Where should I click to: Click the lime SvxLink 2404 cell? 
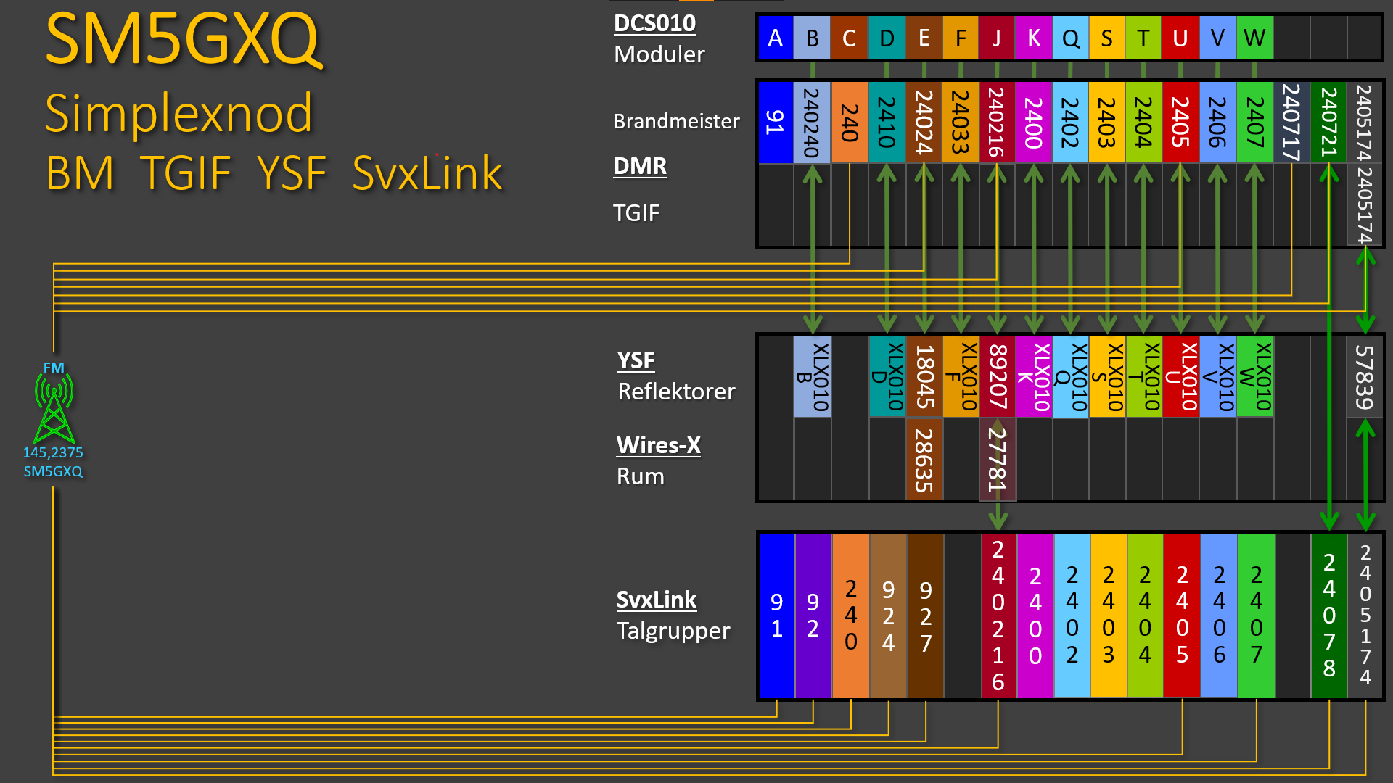tap(1145, 616)
